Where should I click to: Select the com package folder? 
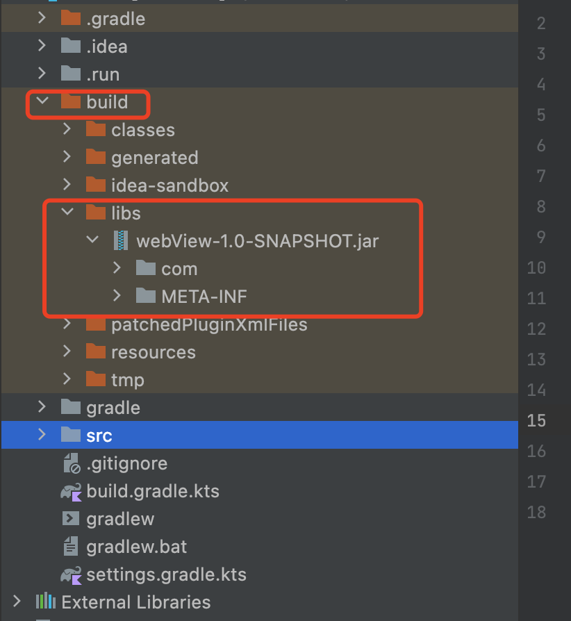coord(179,269)
